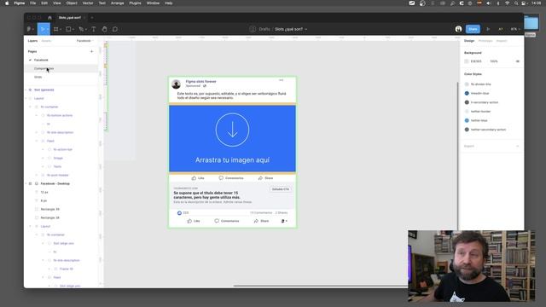This screenshot has height=307, width=546.
Task: Click the first Like thumbs-up icon in post
Action: tap(194, 178)
